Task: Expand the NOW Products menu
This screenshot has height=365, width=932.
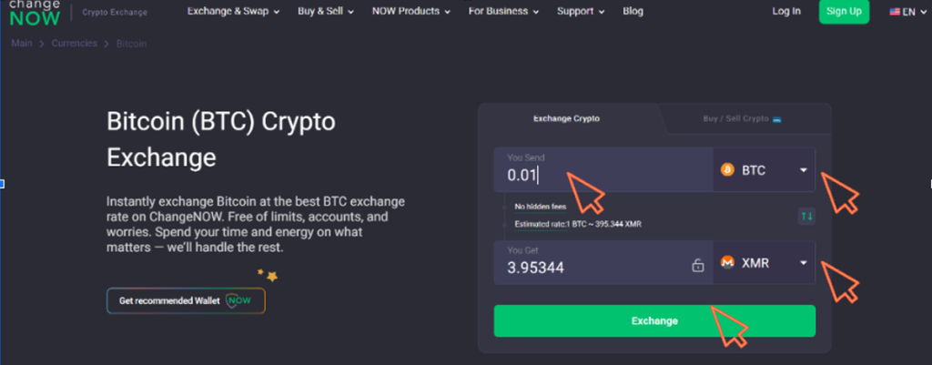Action: (x=412, y=12)
